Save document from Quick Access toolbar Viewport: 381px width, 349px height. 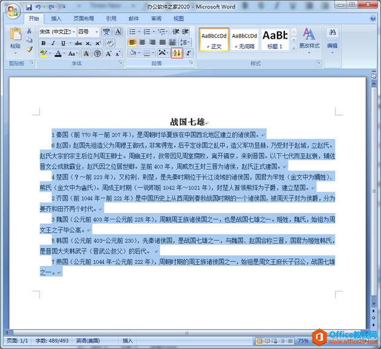tap(29, 7)
